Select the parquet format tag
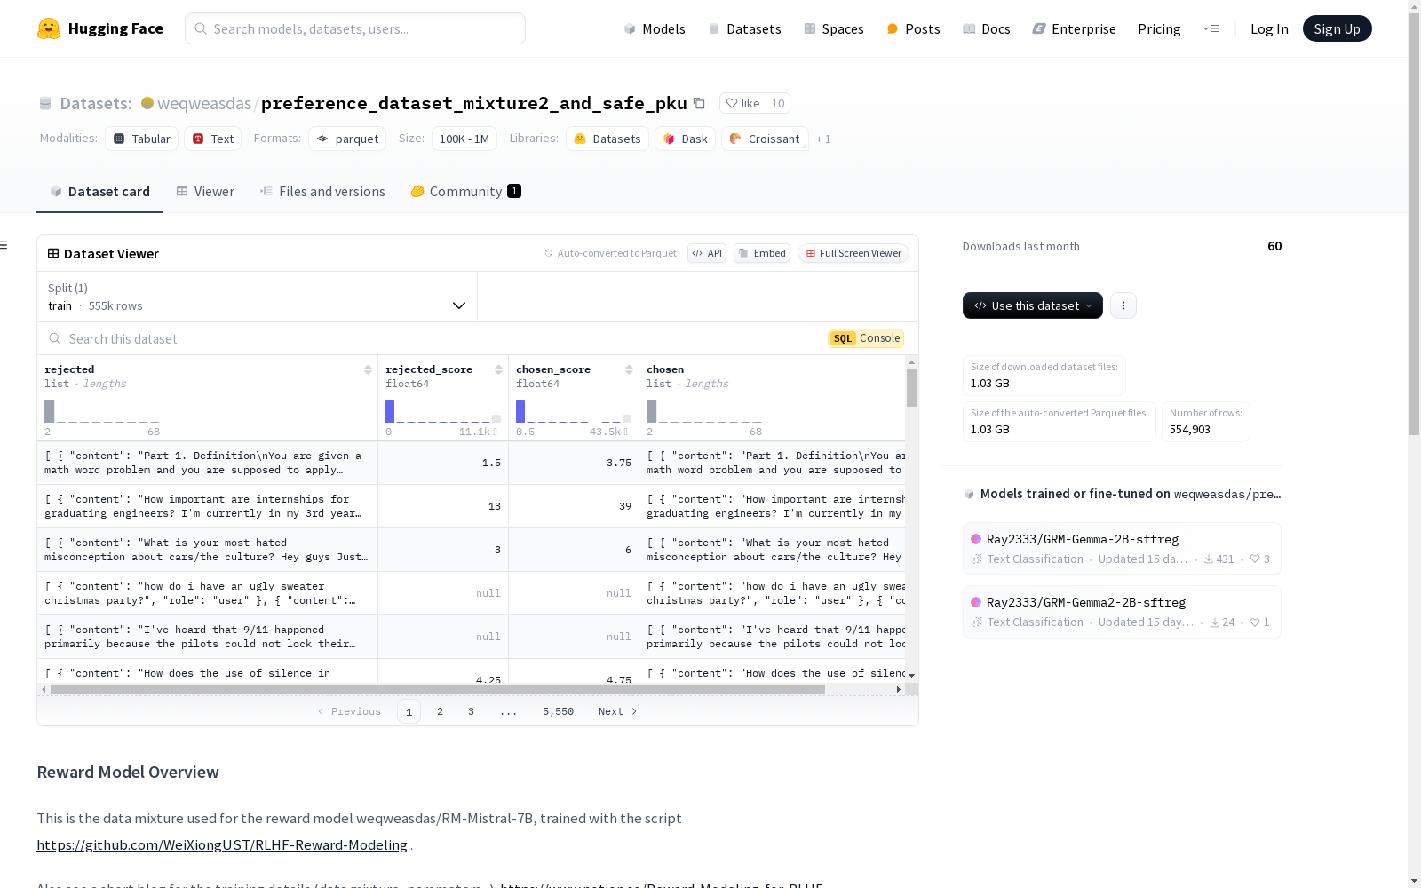 pos(347,139)
